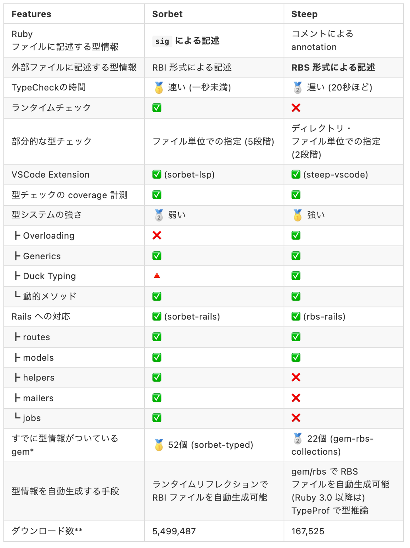Click the red cross in Sorbet Overloading row
The height and width of the screenshot is (548, 410).
(157, 235)
